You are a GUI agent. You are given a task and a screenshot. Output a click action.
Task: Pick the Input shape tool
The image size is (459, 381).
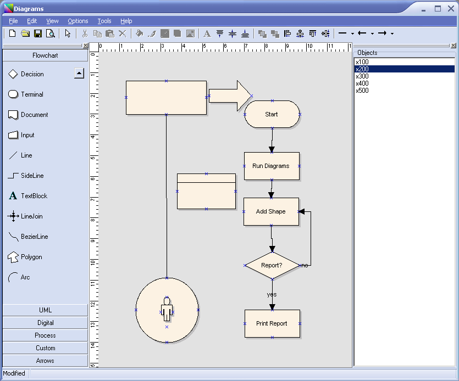pos(21,135)
